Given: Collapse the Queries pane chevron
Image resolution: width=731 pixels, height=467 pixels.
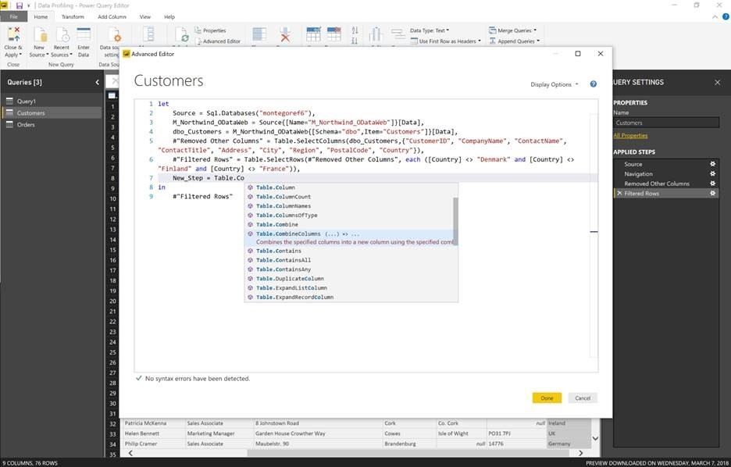Looking at the screenshot, I should pos(97,83).
